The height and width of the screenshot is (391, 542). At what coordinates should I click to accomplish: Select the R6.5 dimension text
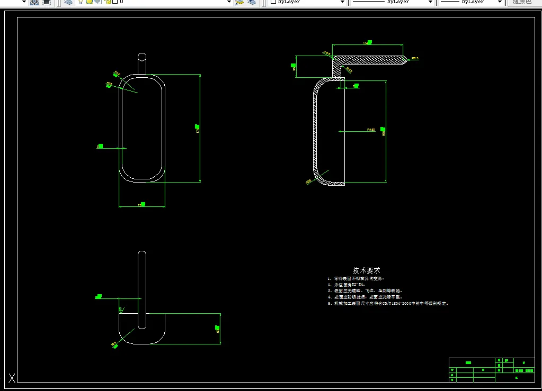point(415,58)
